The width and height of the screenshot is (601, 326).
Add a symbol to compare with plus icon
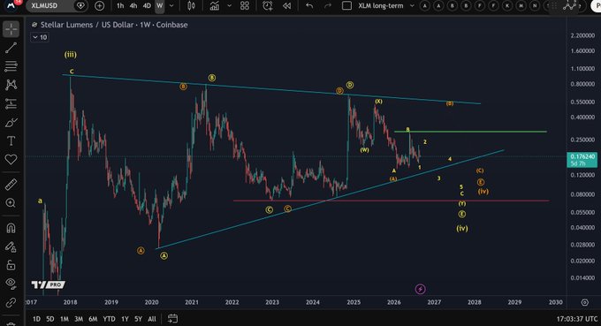pyautogui.click(x=99, y=6)
